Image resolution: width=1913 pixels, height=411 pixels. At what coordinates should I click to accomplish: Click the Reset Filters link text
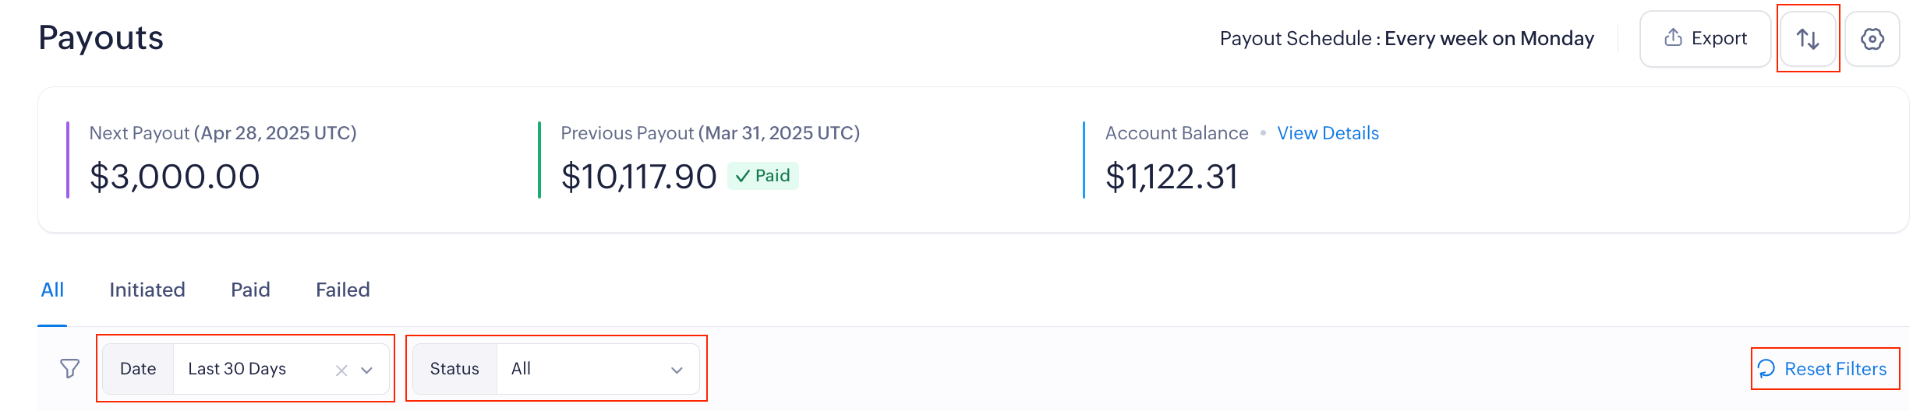[1835, 369]
